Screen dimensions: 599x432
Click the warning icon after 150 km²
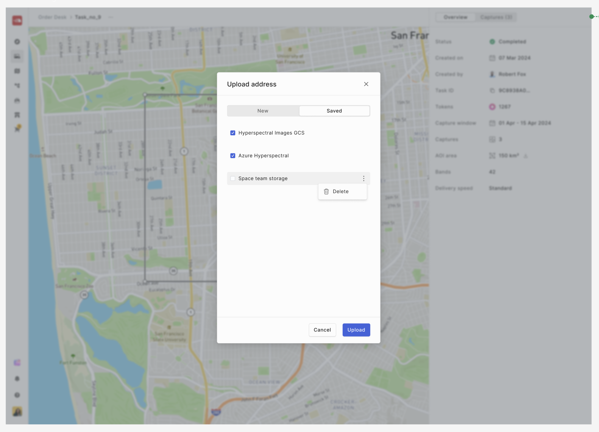click(x=526, y=156)
